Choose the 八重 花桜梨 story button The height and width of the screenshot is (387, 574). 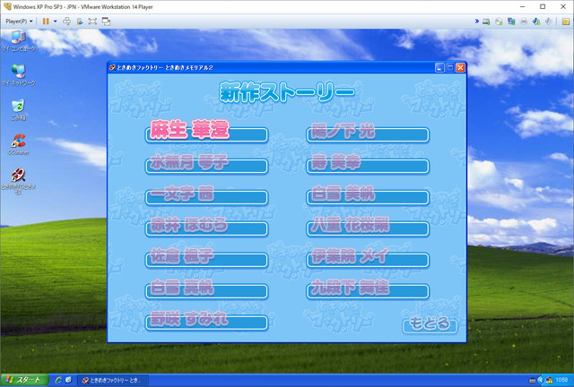coord(368,228)
